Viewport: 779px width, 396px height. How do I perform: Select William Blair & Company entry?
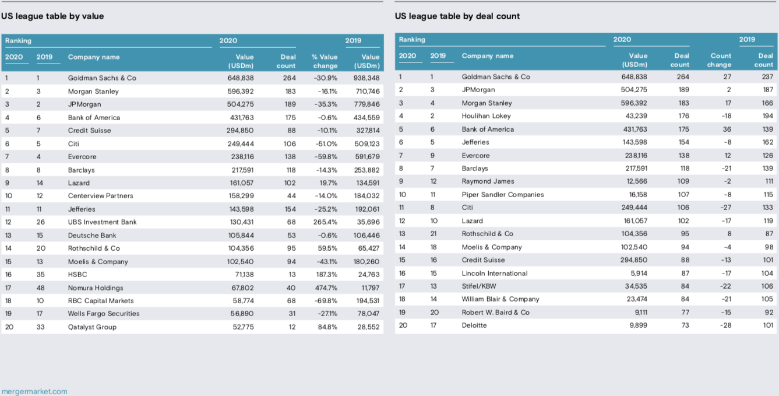[500, 299]
